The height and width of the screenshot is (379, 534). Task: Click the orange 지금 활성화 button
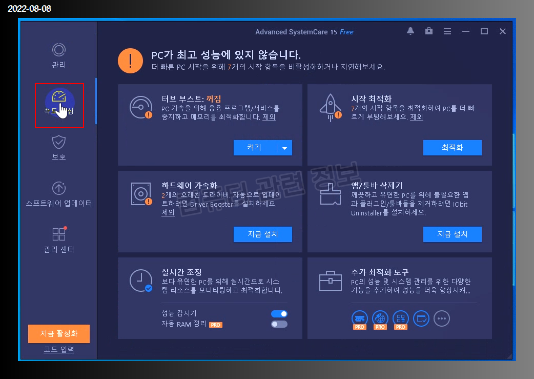coord(59,334)
